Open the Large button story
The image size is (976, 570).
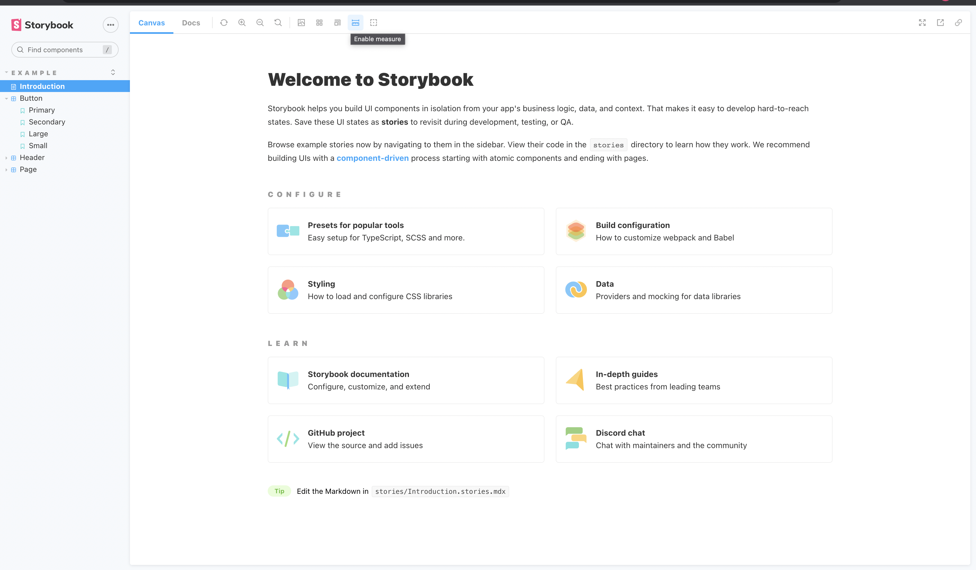point(38,134)
